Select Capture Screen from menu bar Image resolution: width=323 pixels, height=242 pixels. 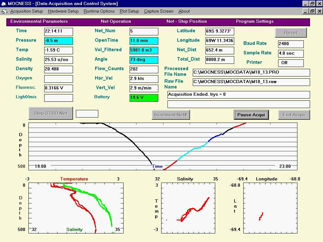tap(159, 11)
